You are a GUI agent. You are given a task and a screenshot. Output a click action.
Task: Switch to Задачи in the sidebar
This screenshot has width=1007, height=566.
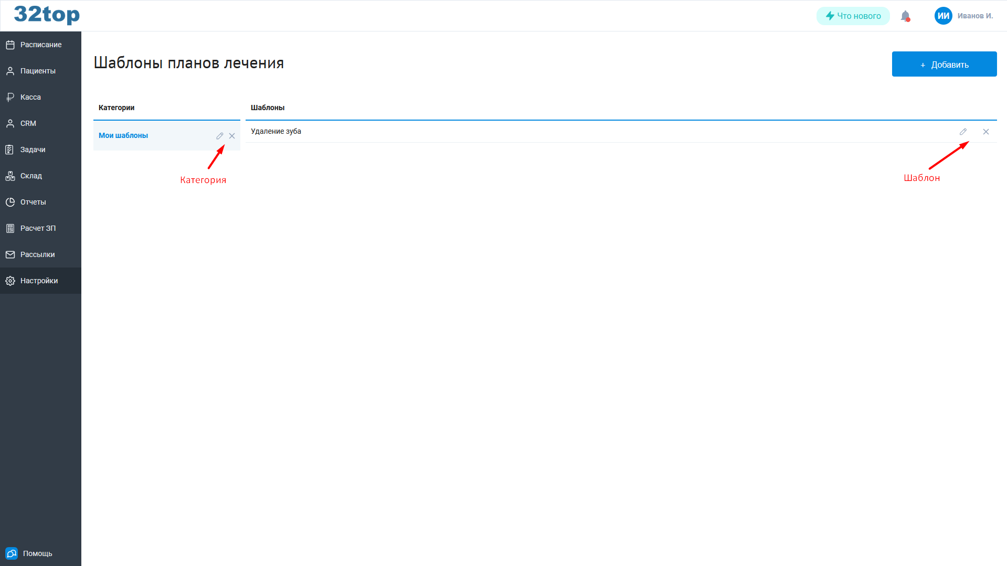point(33,149)
